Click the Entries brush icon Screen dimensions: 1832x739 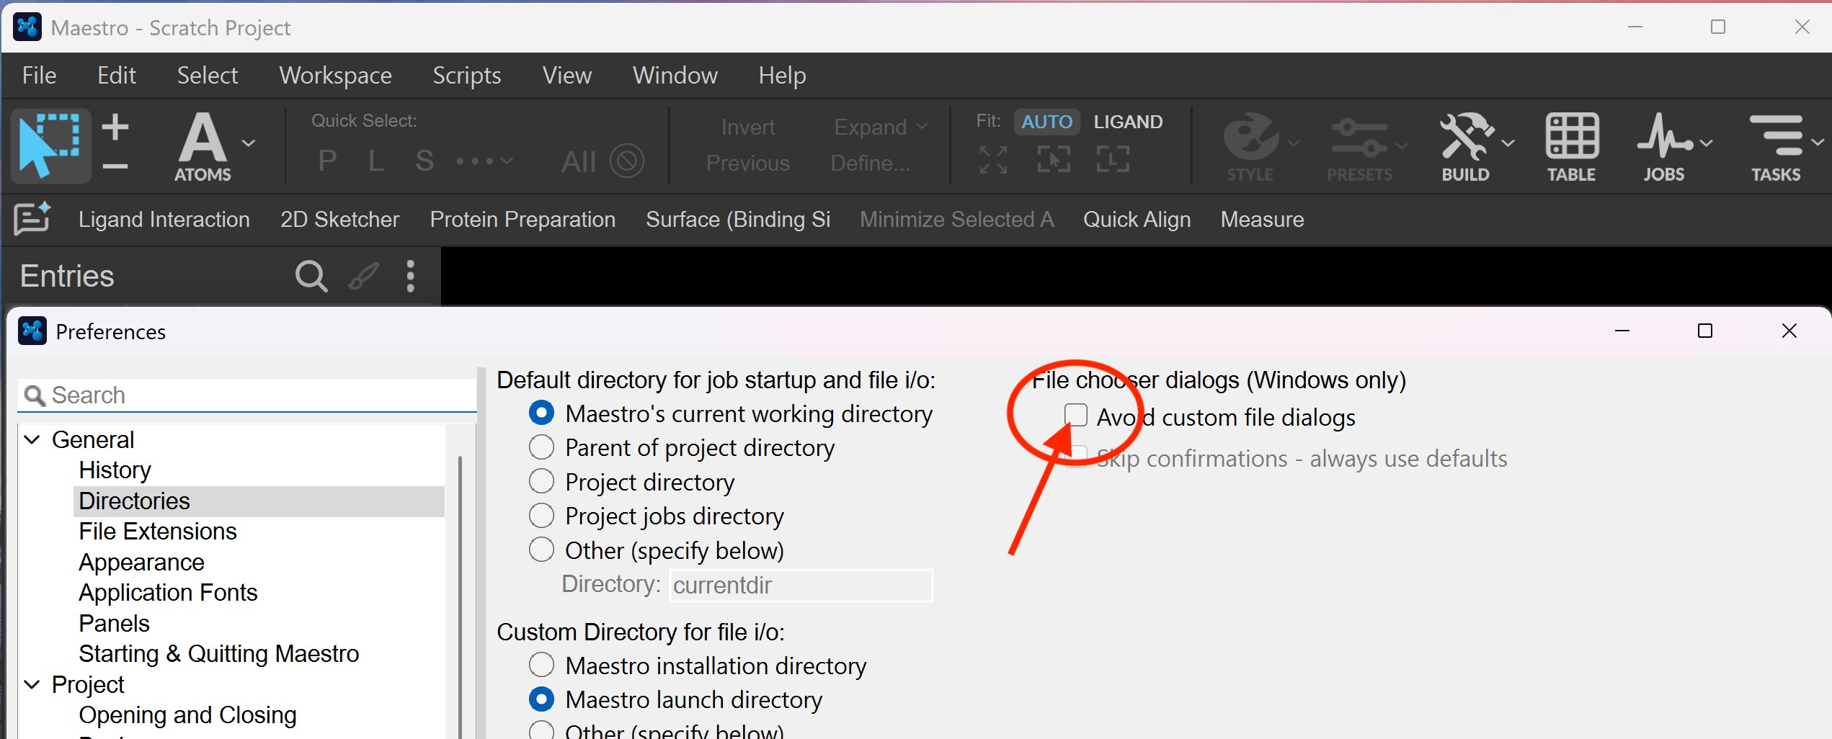(x=363, y=276)
